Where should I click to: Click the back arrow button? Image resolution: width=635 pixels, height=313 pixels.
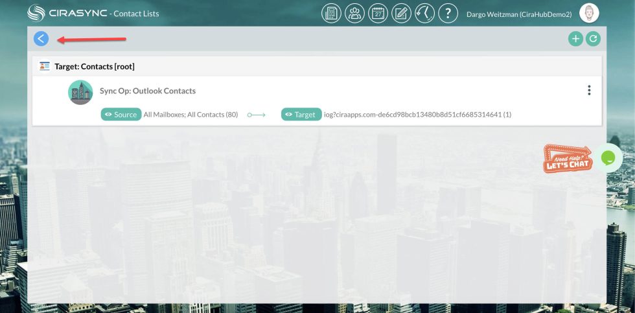tap(41, 39)
